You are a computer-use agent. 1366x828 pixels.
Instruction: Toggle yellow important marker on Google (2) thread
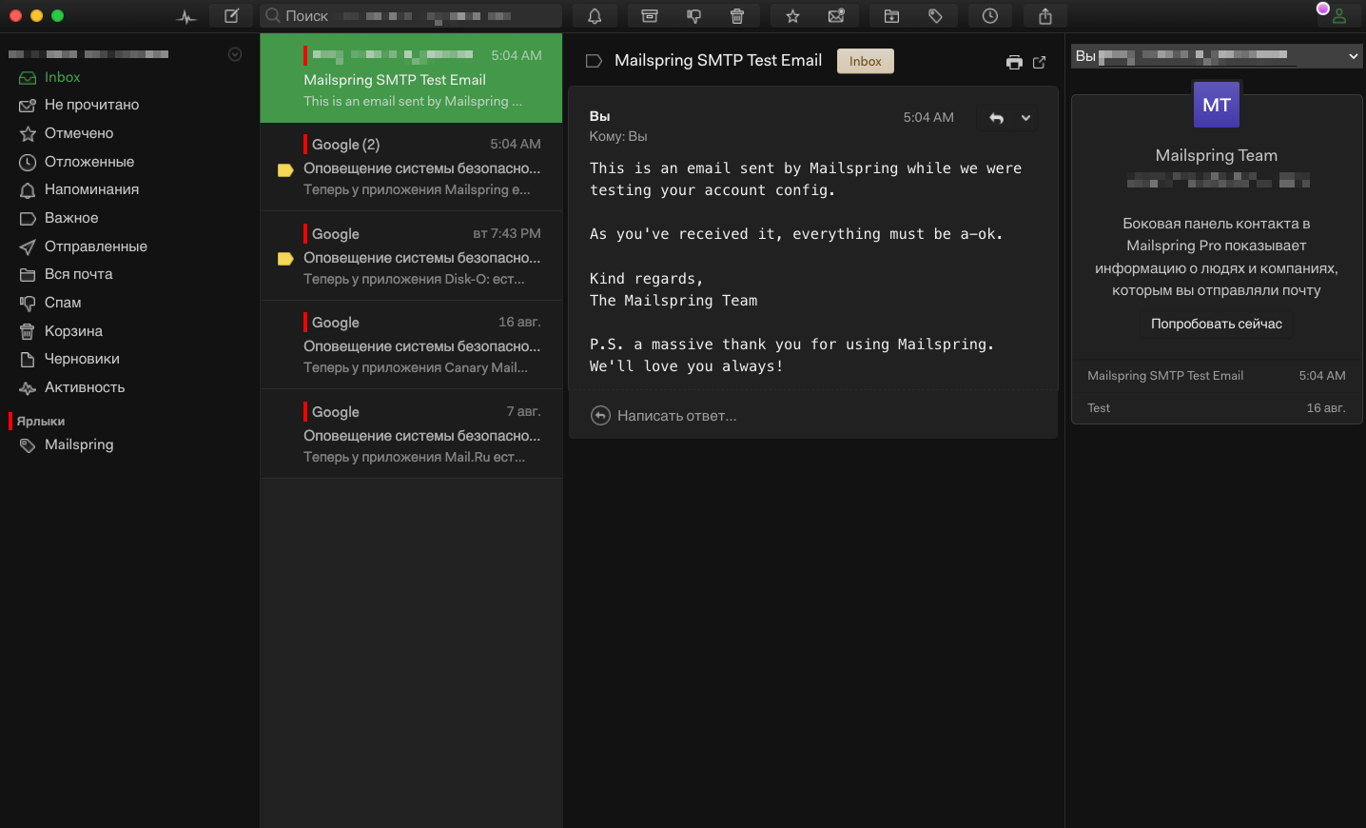click(284, 170)
